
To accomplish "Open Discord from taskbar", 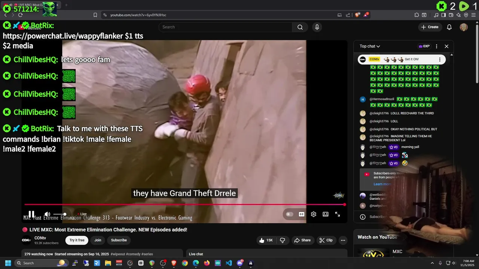I will point(240,263).
